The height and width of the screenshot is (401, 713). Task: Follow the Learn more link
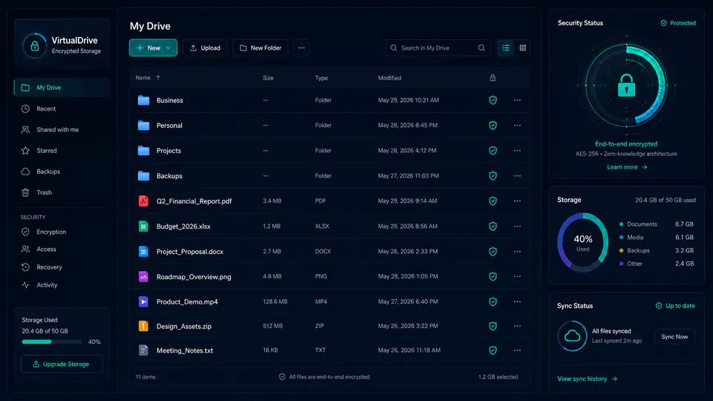click(x=627, y=167)
